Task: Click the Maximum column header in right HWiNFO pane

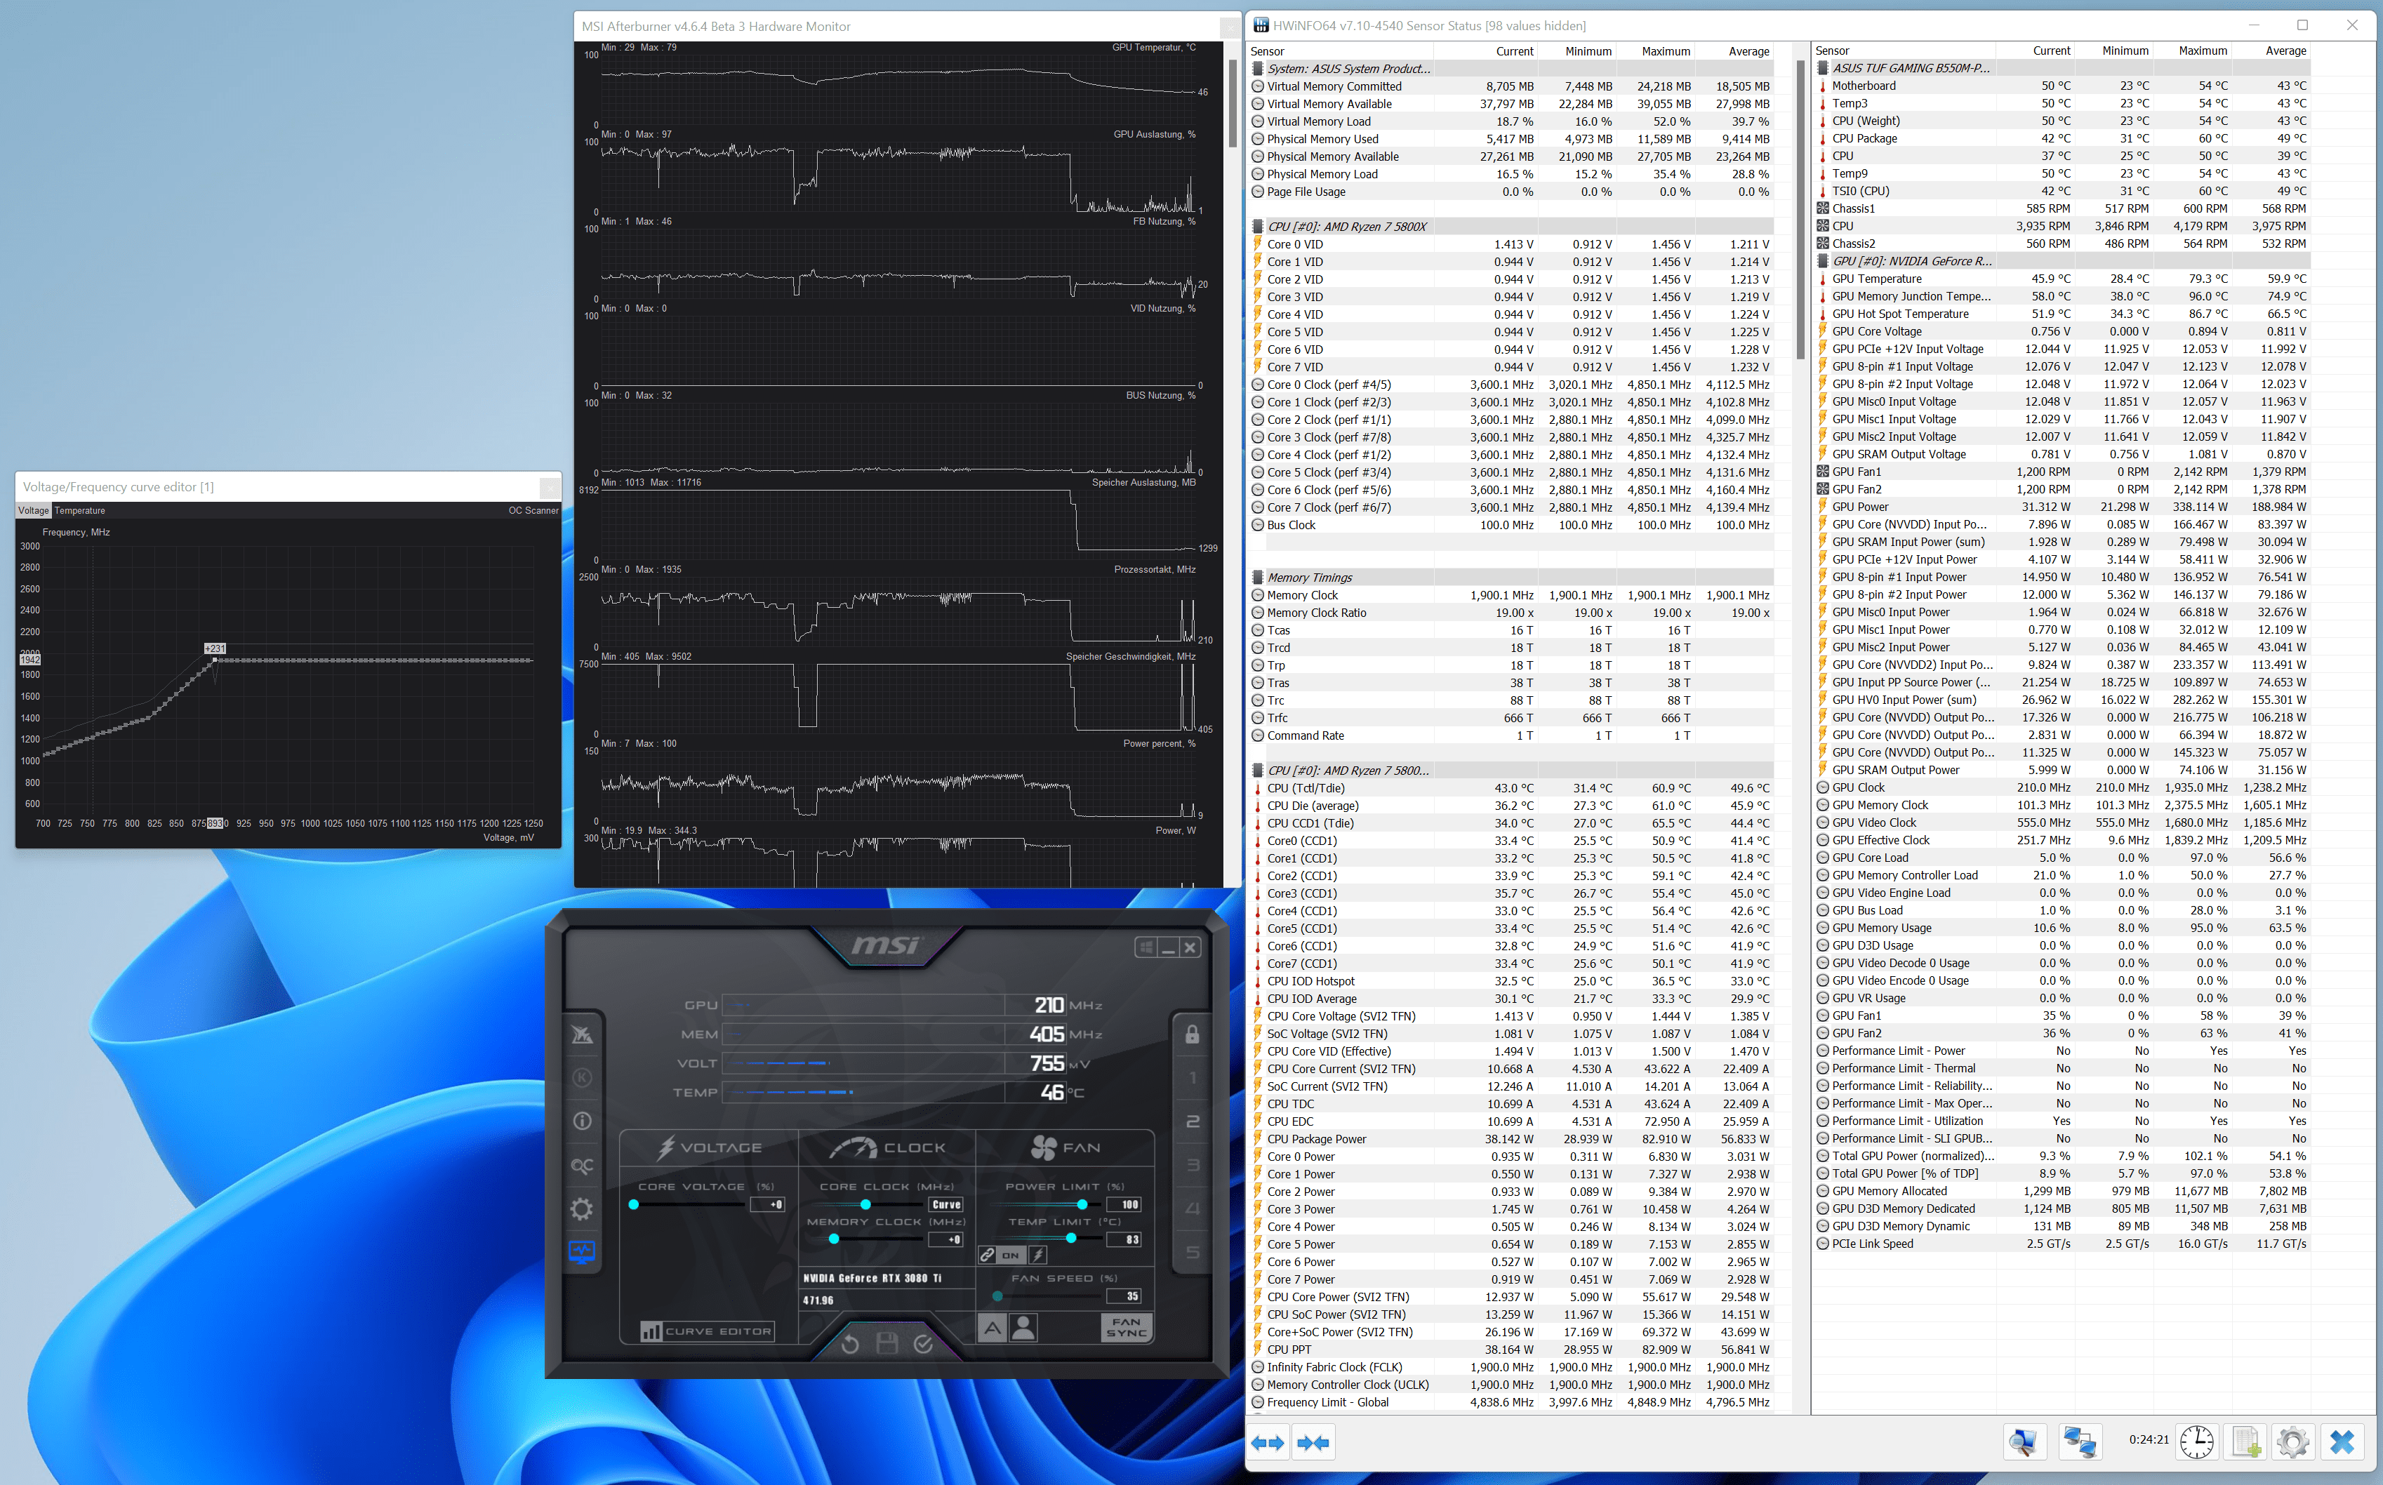Action: (x=2203, y=50)
